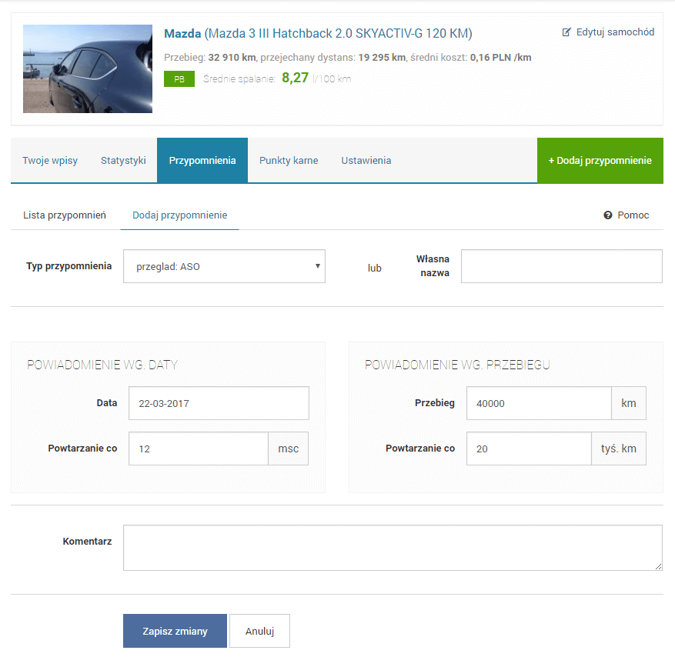Switch to the Twoje wpisy tab

pyautogui.click(x=50, y=161)
